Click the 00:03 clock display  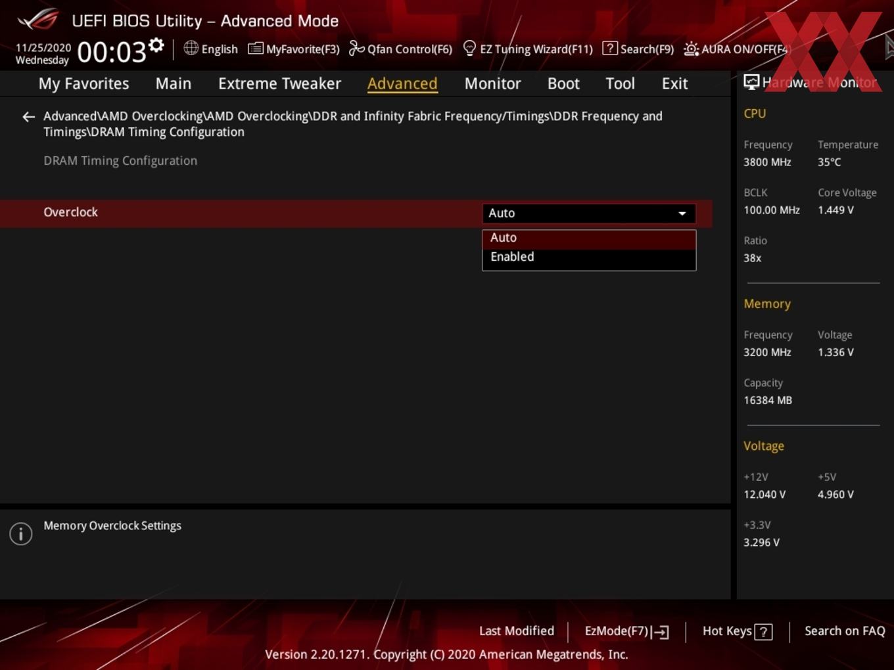(x=112, y=52)
